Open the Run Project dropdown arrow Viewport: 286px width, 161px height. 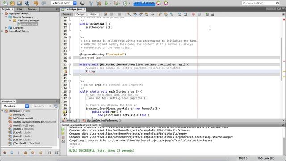coord(110,3)
